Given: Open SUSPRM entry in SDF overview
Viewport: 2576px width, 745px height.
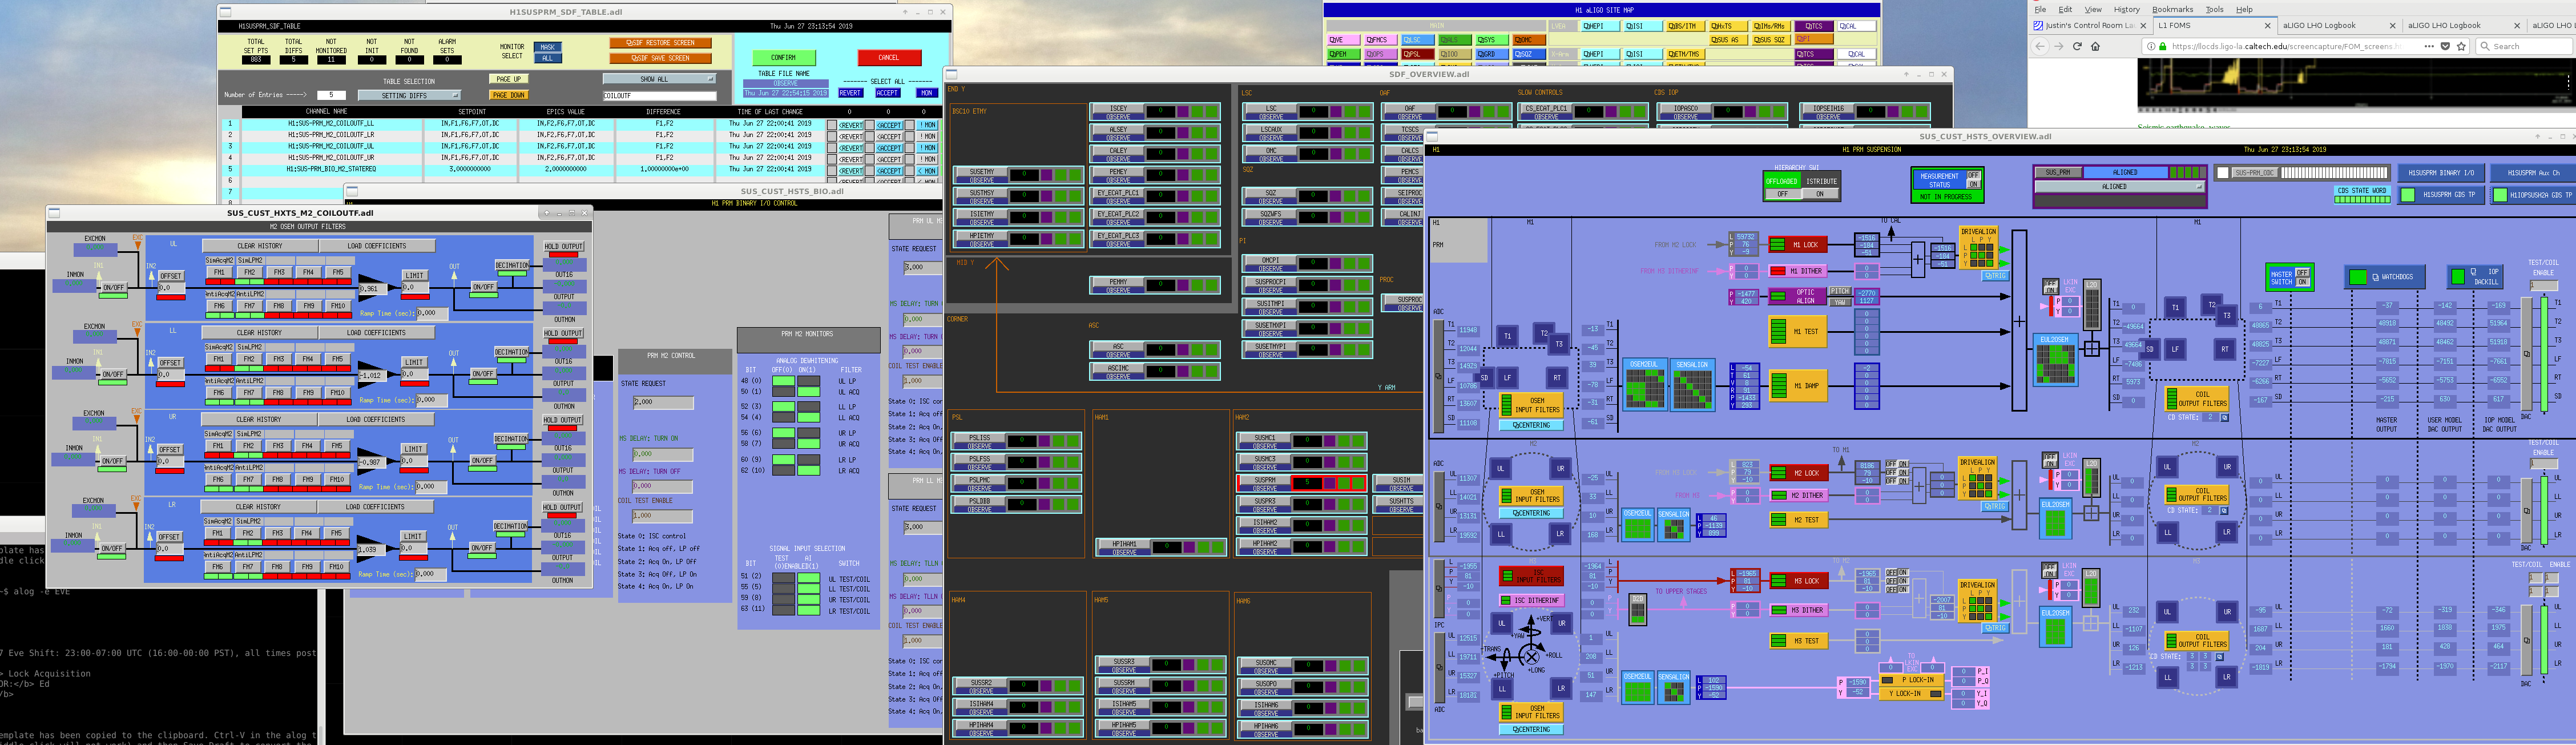Looking at the screenshot, I should [x=1303, y=484].
